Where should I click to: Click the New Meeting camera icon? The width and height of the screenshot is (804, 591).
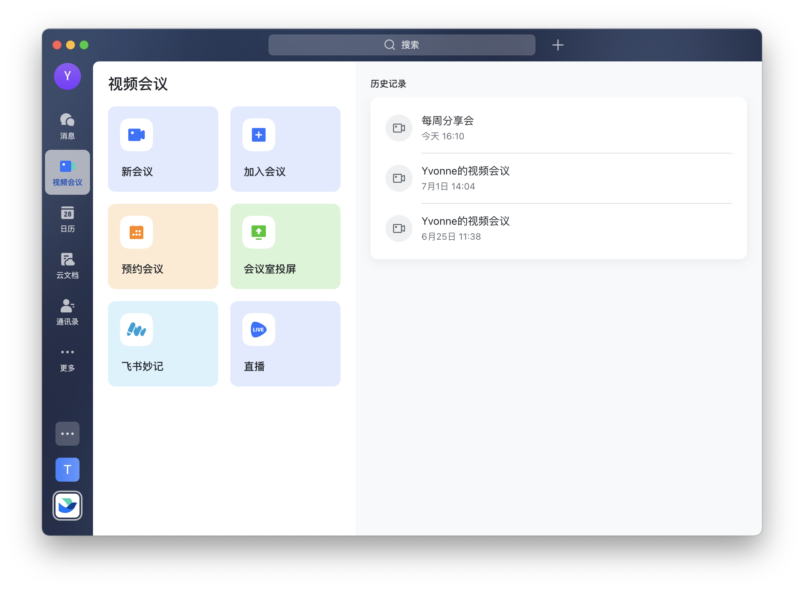pos(136,135)
